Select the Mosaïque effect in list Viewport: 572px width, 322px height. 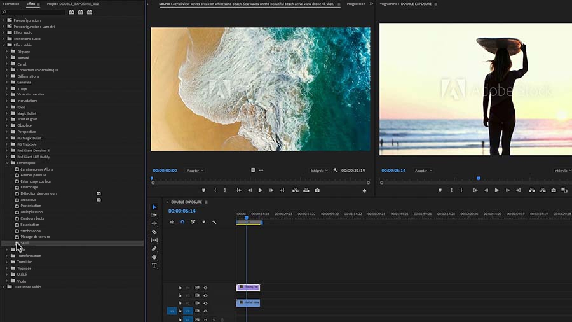[x=29, y=200]
